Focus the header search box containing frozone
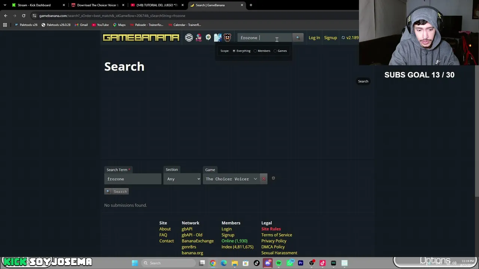Image resolution: width=479 pixels, height=269 pixels. point(265,38)
